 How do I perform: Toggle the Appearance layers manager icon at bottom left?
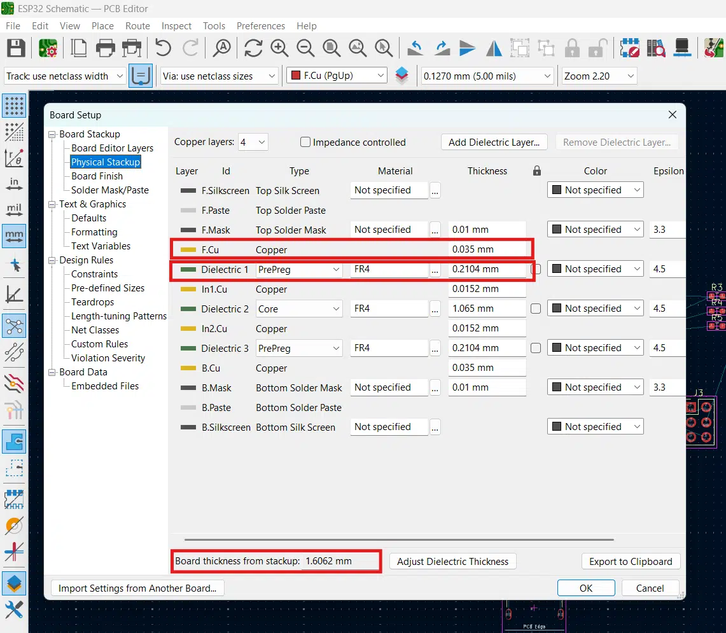tap(15, 583)
